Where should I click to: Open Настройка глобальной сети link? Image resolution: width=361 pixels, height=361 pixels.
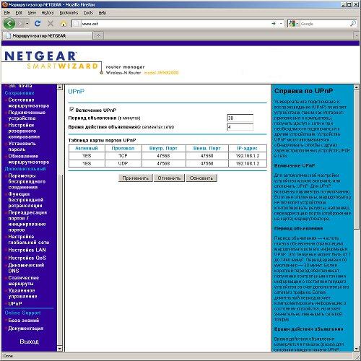point(28,240)
